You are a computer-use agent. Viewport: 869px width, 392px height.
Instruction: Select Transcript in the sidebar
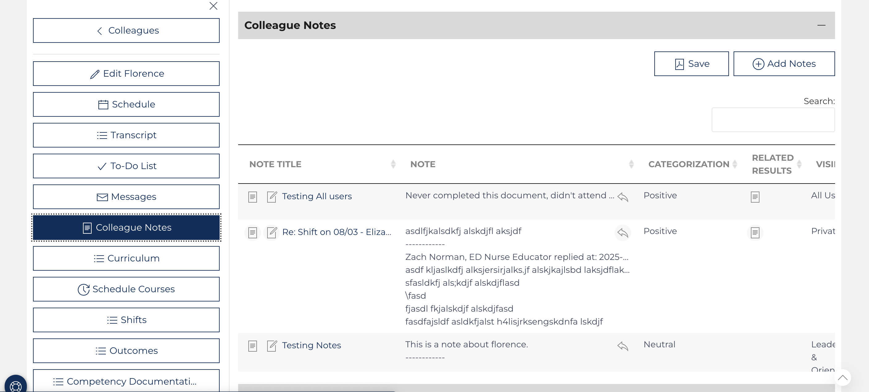(x=126, y=135)
